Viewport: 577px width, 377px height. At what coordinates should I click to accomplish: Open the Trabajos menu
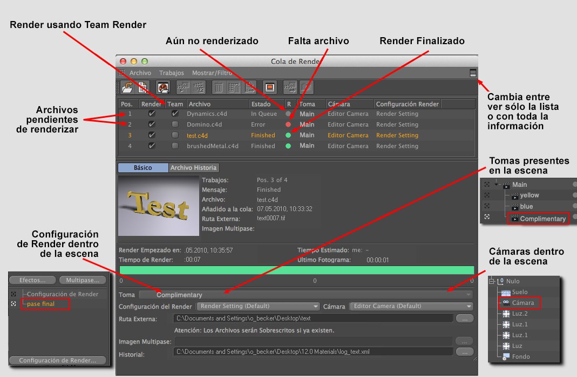click(x=171, y=73)
